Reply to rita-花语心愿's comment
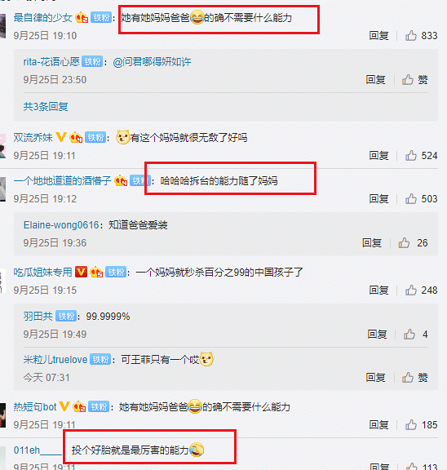The width and height of the screenshot is (447, 470). tap(375, 80)
